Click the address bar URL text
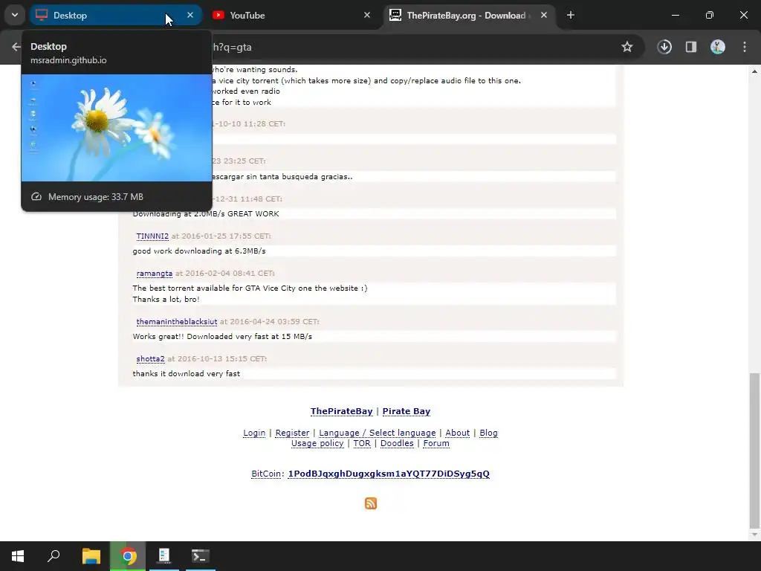 click(x=233, y=47)
